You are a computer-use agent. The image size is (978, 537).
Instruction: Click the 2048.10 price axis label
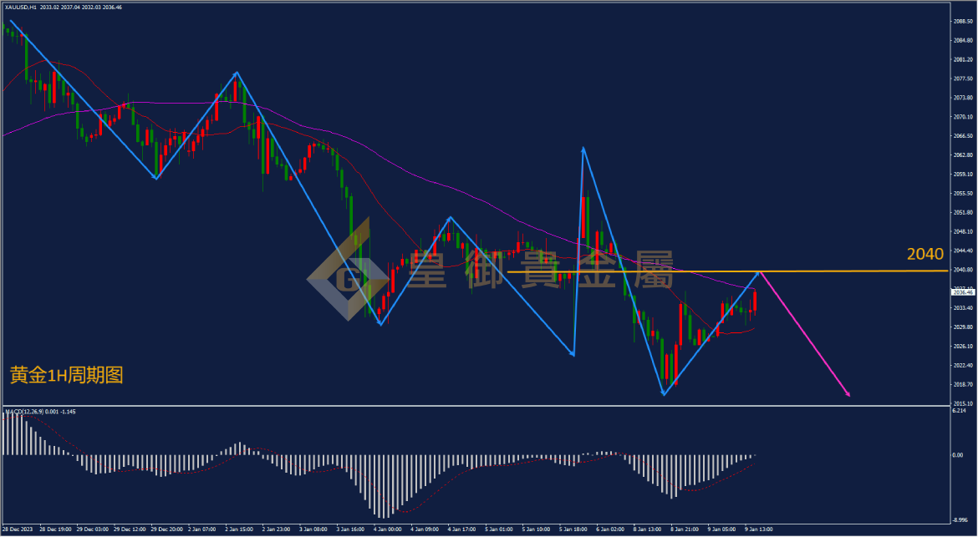pyautogui.click(x=962, y=231)
